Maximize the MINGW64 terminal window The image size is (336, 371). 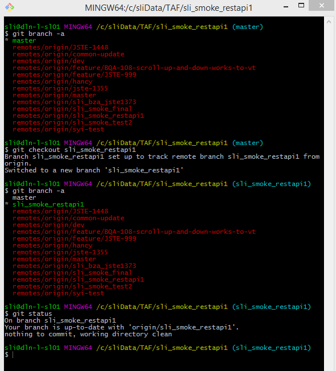click(301, 6)
